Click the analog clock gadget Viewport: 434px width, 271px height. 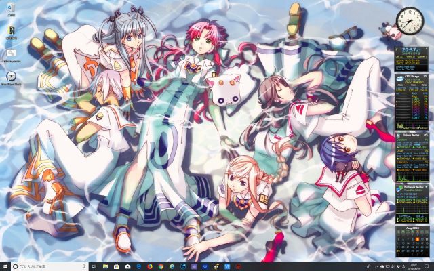coord(410,21)
